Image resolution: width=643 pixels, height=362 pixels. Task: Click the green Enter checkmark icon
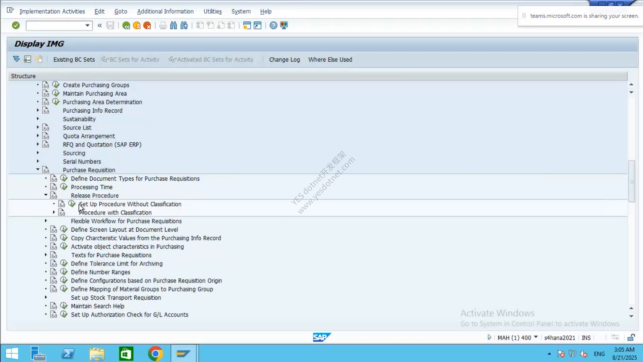pyautogui.click(x=16, y=25)
